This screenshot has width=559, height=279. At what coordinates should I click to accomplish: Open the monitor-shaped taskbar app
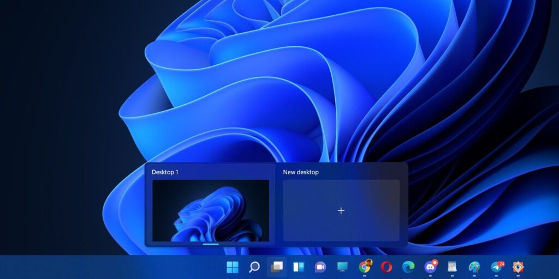click(x=342, y=267)
